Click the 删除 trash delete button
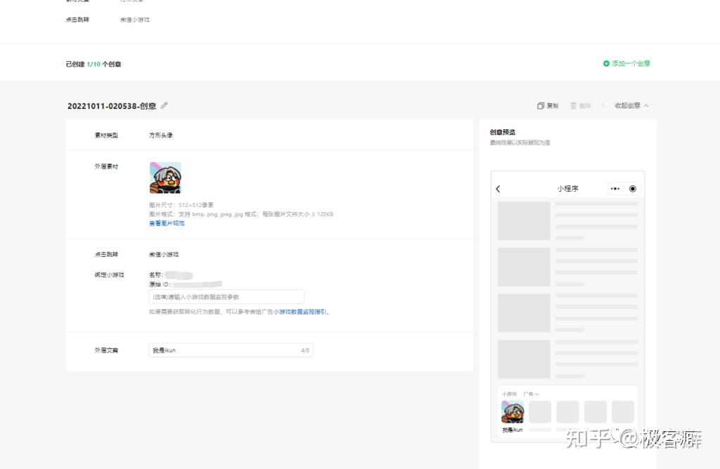The width and height of the screenshot is (720, 469). point(580,105)
